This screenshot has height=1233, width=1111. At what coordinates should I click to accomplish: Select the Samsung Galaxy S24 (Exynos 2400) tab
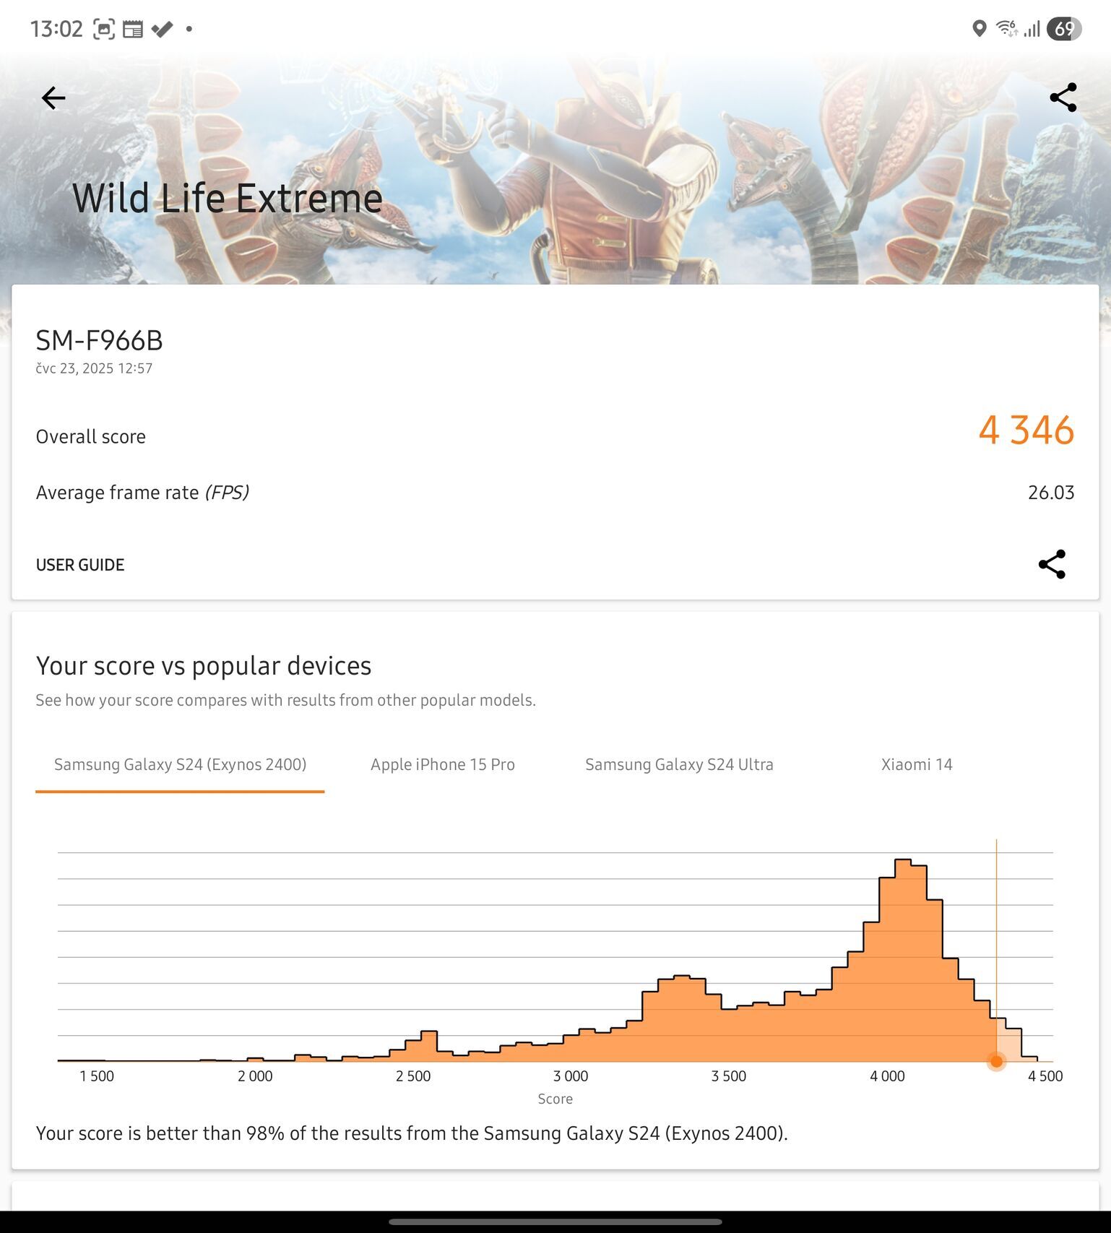click(x=180, y=764)
